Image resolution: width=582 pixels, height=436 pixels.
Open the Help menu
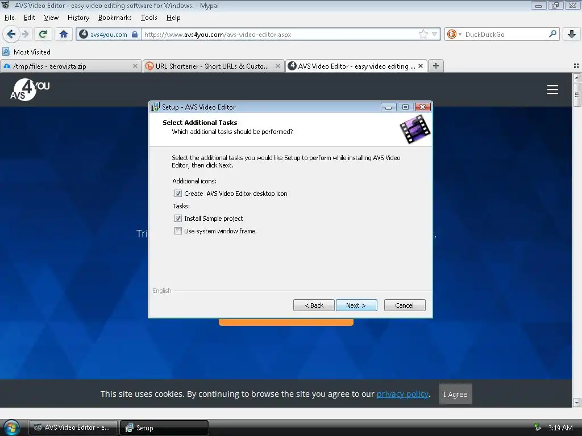[x=173, y=18]
